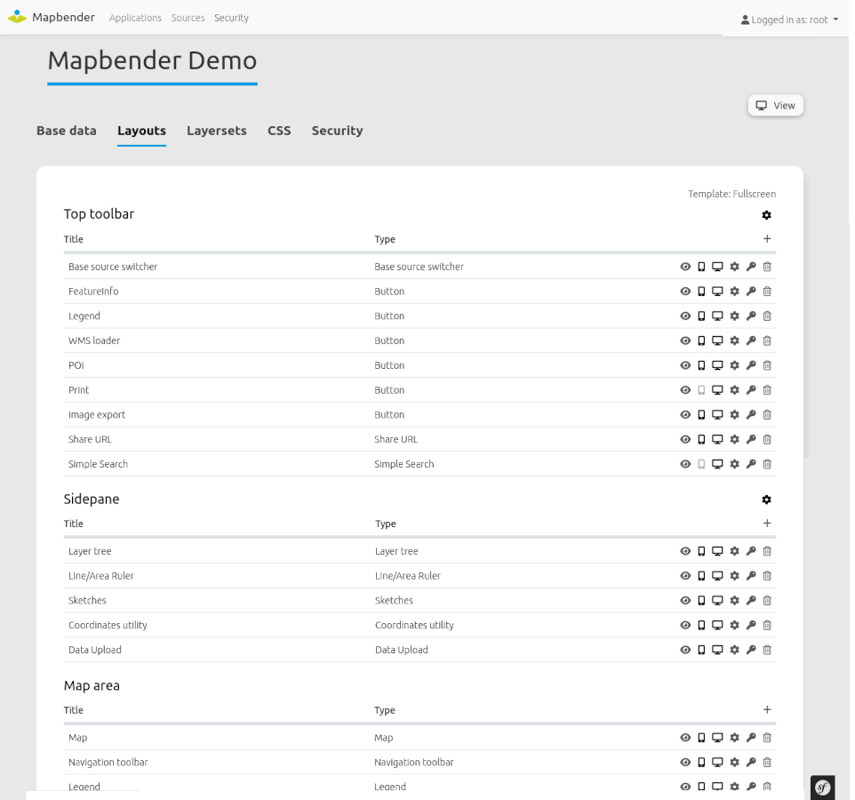Image resolution: width=855 pixels, height=800 pixels.
Task: Click the View button
Action: coord(775,105)
